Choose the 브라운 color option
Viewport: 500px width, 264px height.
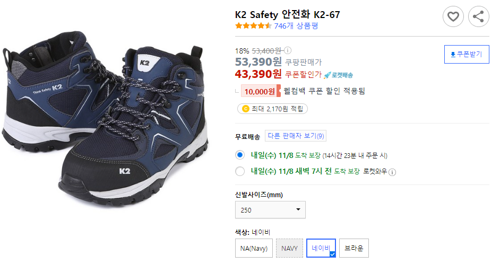[354, 248]
